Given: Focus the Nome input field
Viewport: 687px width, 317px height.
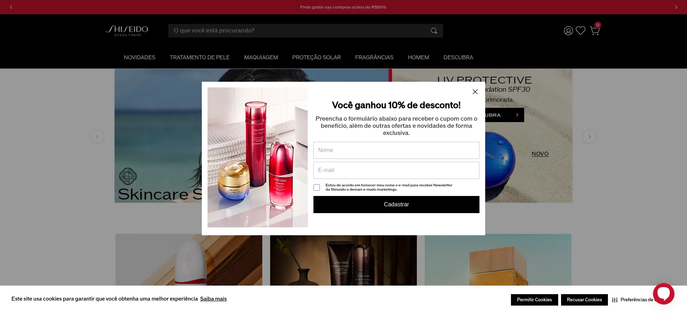Looking at the screenshot, I should (x=396, y=150).
